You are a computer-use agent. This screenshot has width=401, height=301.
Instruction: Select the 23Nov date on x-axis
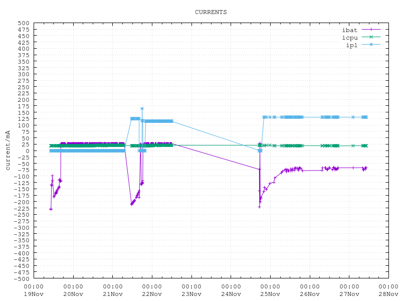[191, 294]
